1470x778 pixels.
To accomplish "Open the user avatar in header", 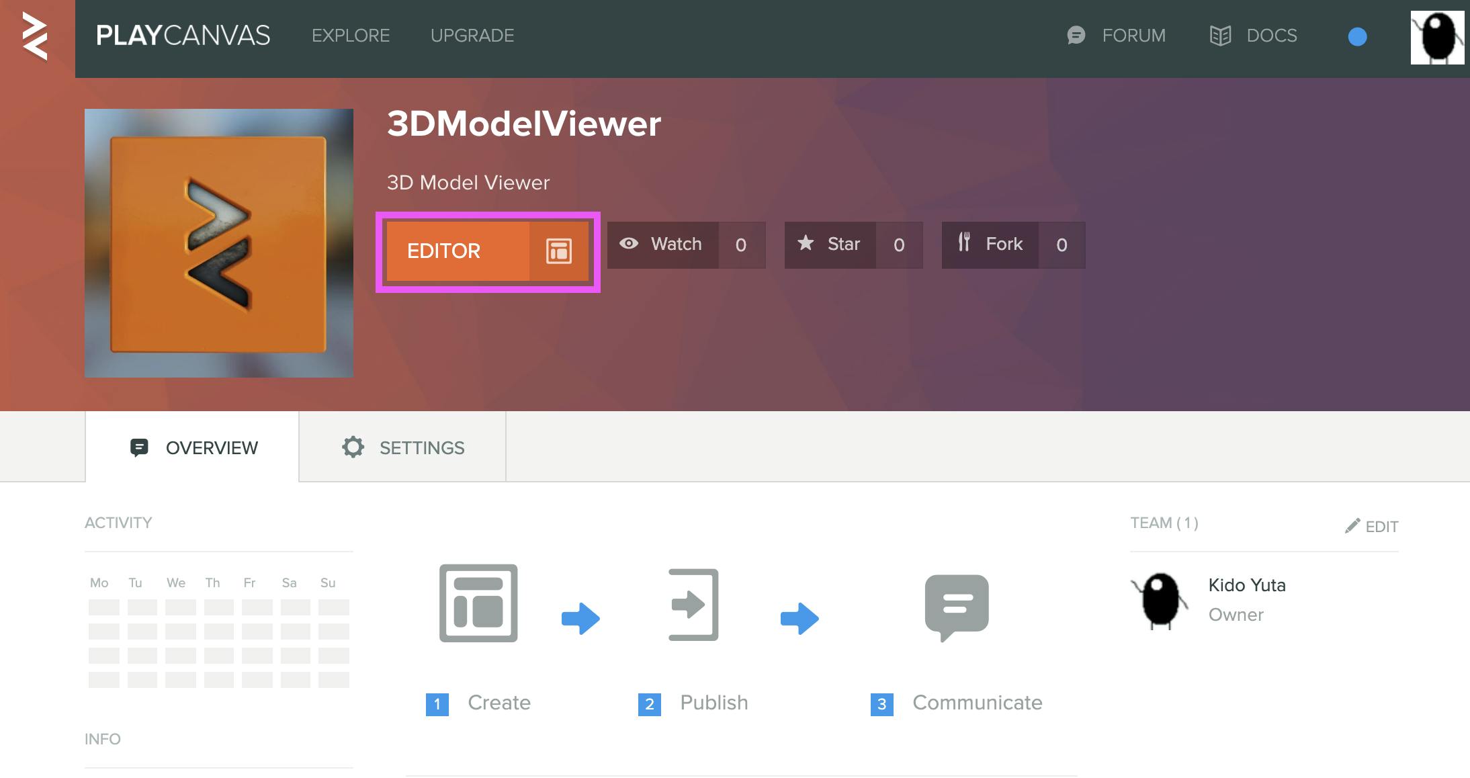I will pos(1436,38).
